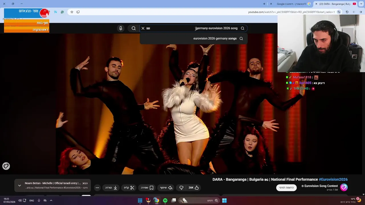Click the red alert app logo icon

tap(44, 13)
